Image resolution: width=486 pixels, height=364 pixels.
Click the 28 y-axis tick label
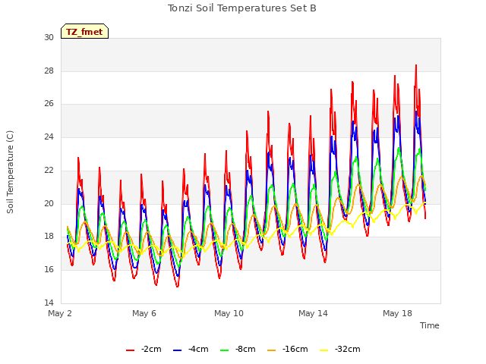click(x=49, y=71)
